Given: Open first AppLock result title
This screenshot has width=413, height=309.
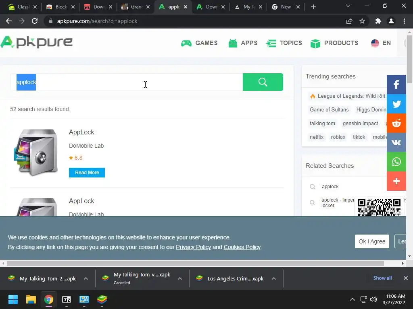Looking at the screenshot, I should (x=81, y=132).
